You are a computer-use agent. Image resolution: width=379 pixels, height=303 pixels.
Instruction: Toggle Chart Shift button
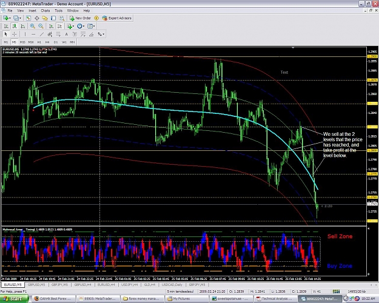[x=59, y=26]
